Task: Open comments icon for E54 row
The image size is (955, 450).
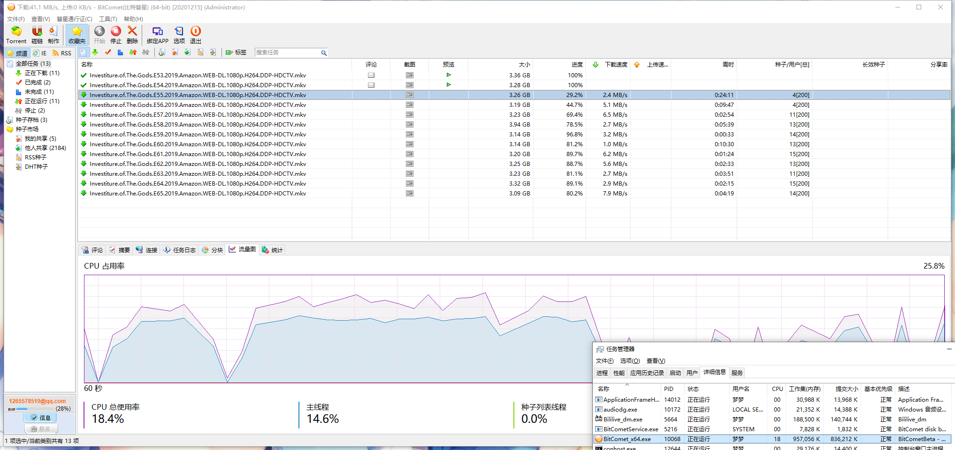Action: pos(371,85)
